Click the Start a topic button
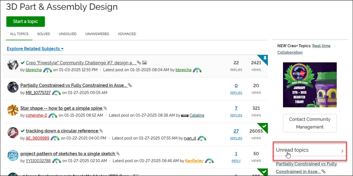This screenshot has height=176, width=353. click(x=25, y=22)
